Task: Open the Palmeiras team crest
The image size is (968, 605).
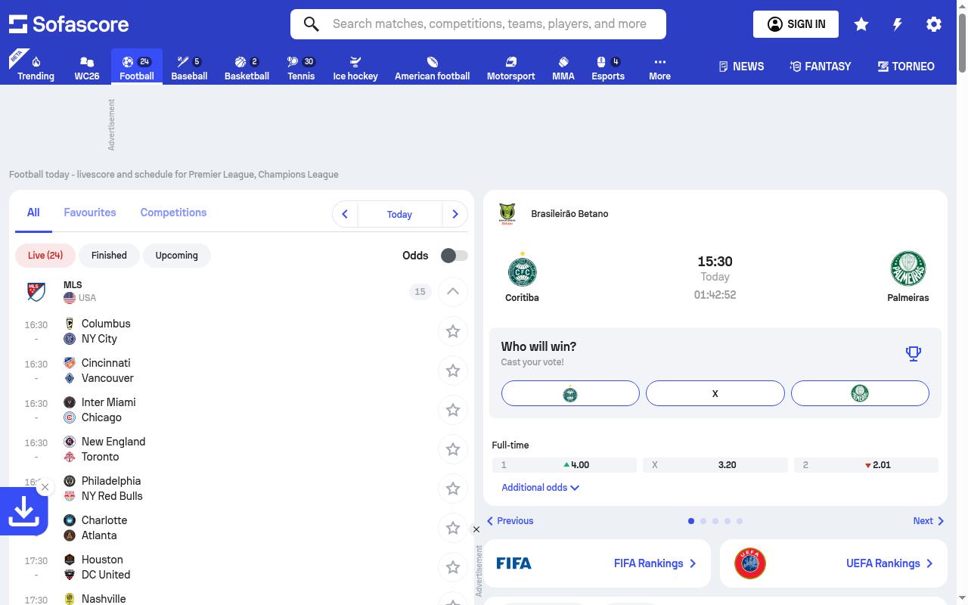Action: [908, 269]
